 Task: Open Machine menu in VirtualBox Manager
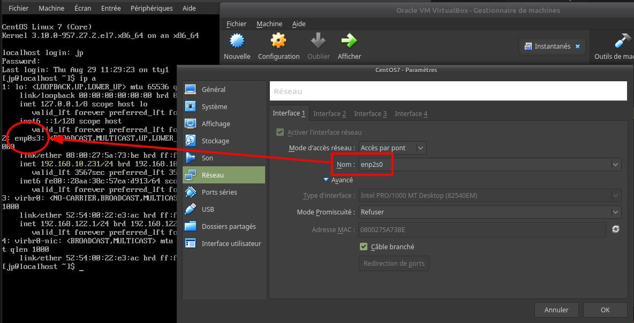(269, 24)
